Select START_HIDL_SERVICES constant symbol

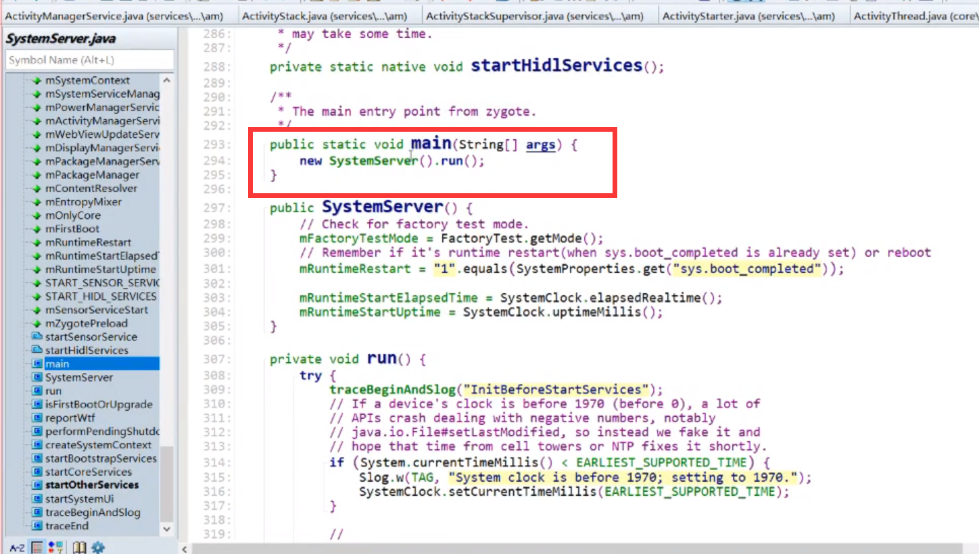[x=100, y=297]
